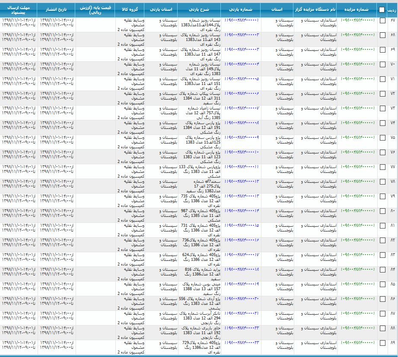Tick the select-all checkbox in the header
Screen dimensions: 398x357
382,10
